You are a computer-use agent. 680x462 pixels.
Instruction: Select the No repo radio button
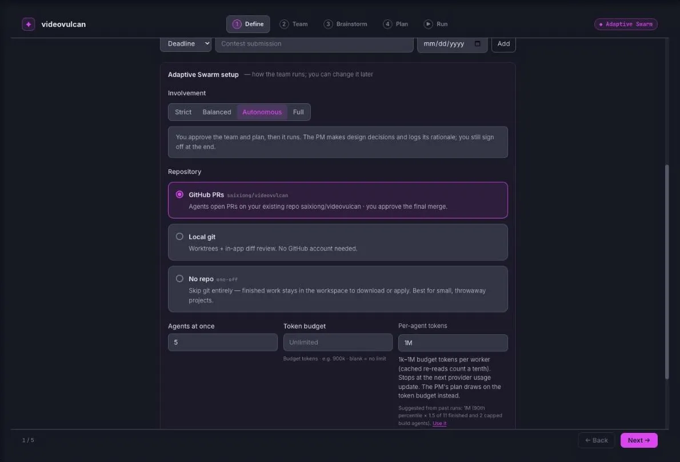point(179,278)
